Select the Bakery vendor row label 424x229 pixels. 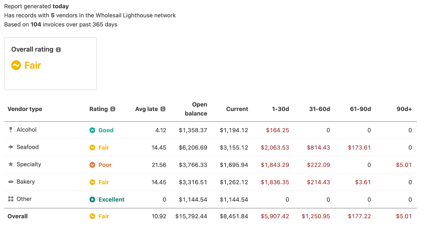(26, 182)
